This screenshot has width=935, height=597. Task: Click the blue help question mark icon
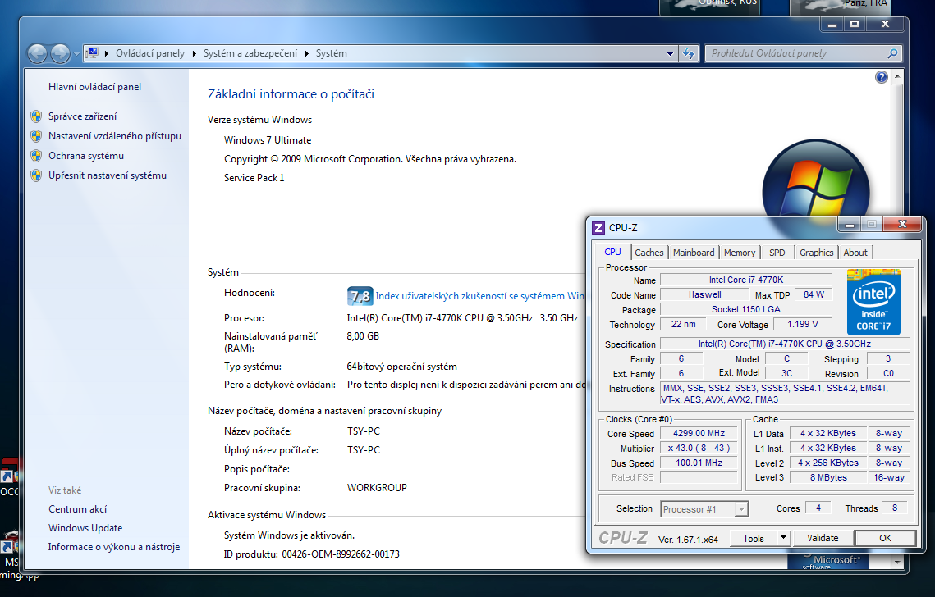882,77
